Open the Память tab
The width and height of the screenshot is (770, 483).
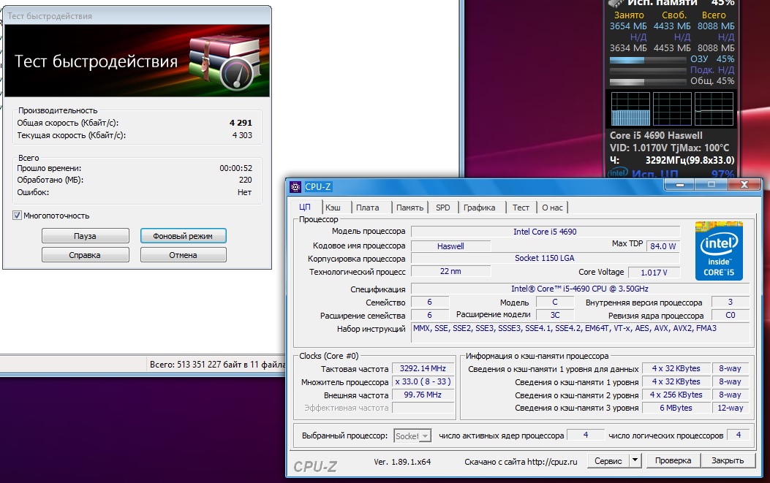pos(409,208)
